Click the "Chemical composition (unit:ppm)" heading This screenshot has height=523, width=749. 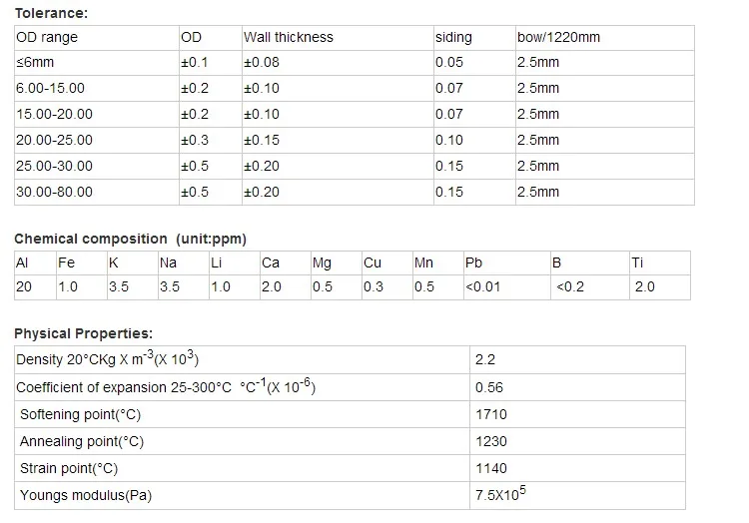(130, 239)
